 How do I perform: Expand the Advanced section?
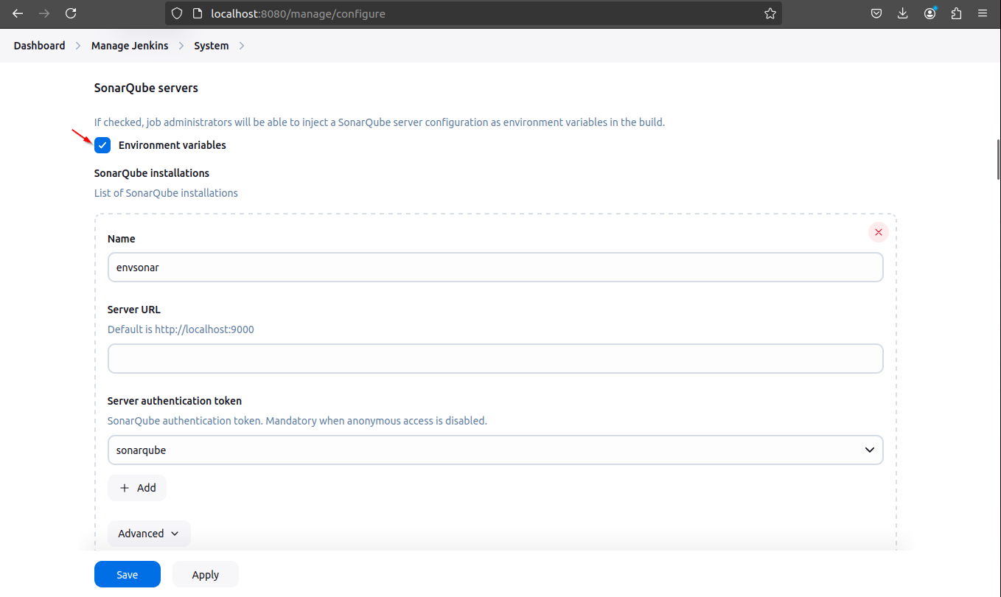tap(149, 534)
